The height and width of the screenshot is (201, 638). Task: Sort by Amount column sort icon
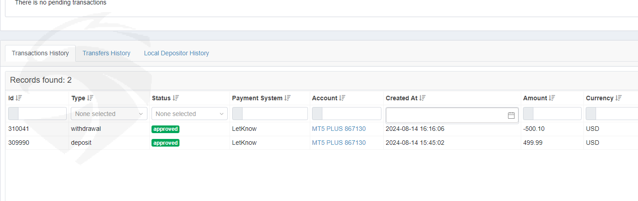coord(552,98)
